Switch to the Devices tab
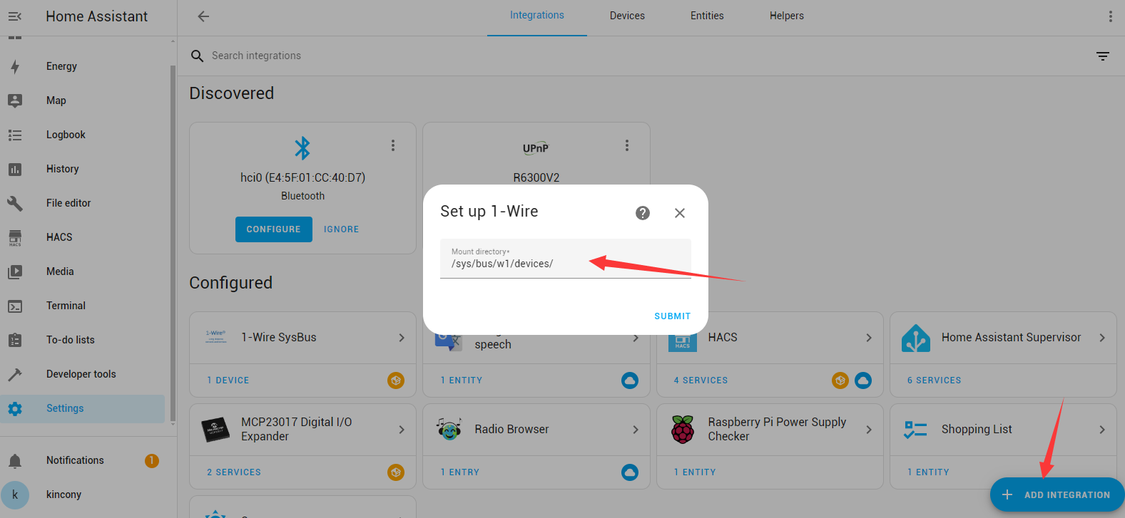 [x=627, y=16]
